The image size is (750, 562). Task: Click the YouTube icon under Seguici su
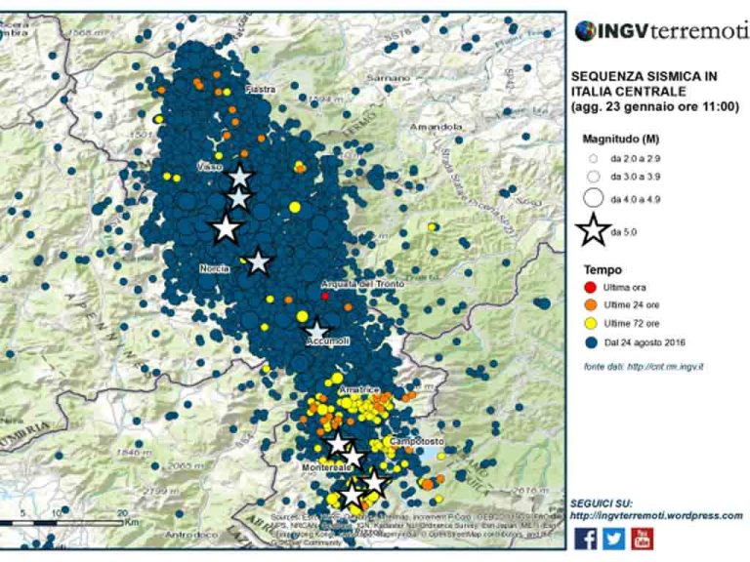coord(643,538)
